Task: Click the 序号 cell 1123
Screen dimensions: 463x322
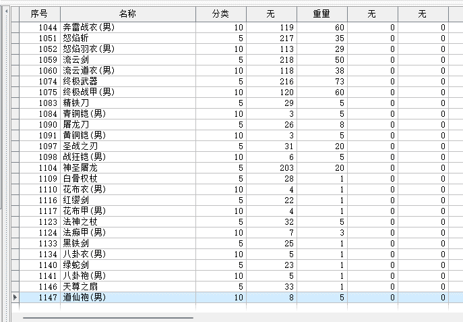Action: point(40,222)
